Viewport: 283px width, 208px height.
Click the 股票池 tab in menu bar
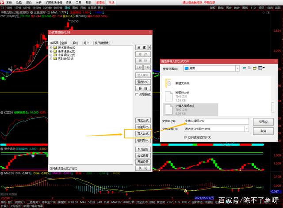click(x=100, y=3)
